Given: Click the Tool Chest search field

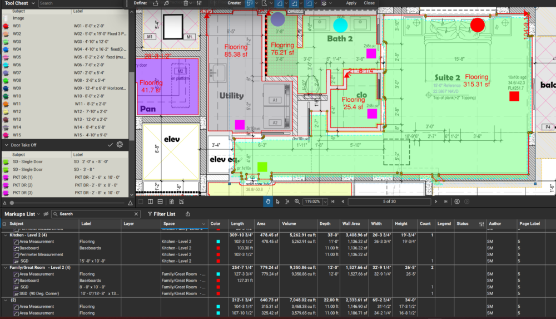Looking at the screenshot, I should 81,3.
